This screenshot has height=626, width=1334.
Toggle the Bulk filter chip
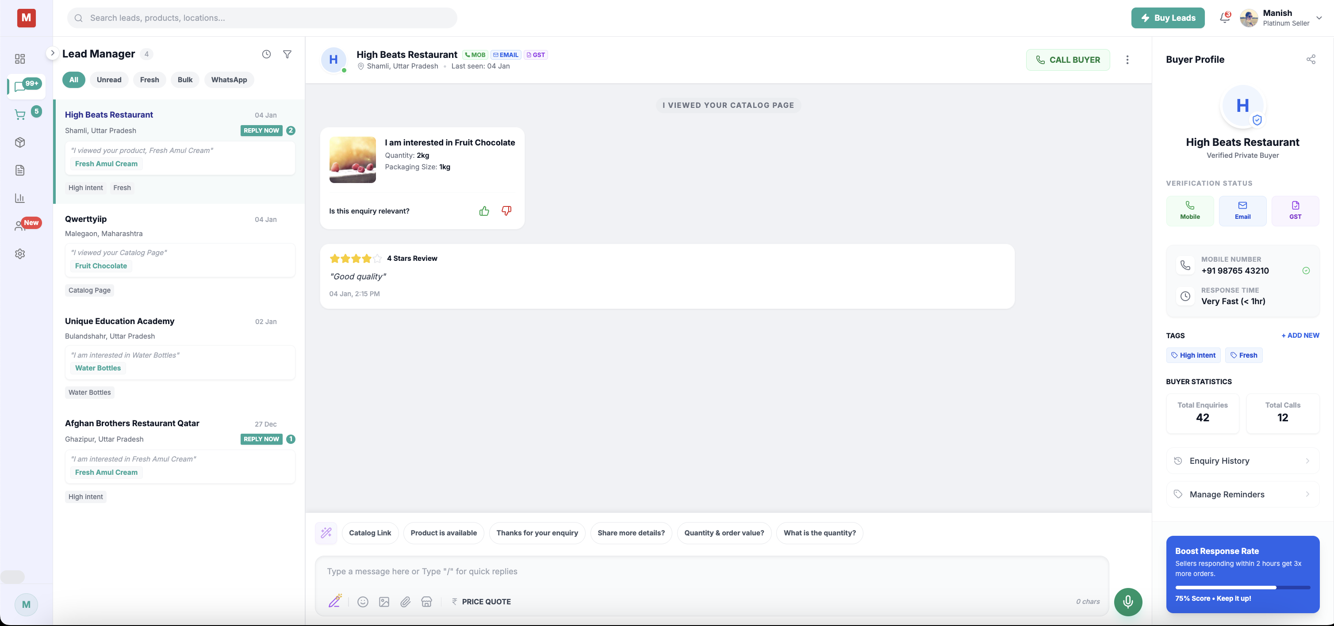point(184,80)
